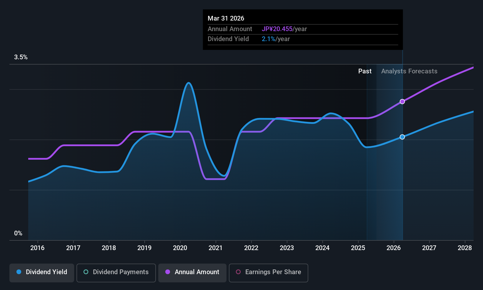Click the Analysts Forecasts label
This screenshot has height=290, width=483.
(x=409, y=71)
